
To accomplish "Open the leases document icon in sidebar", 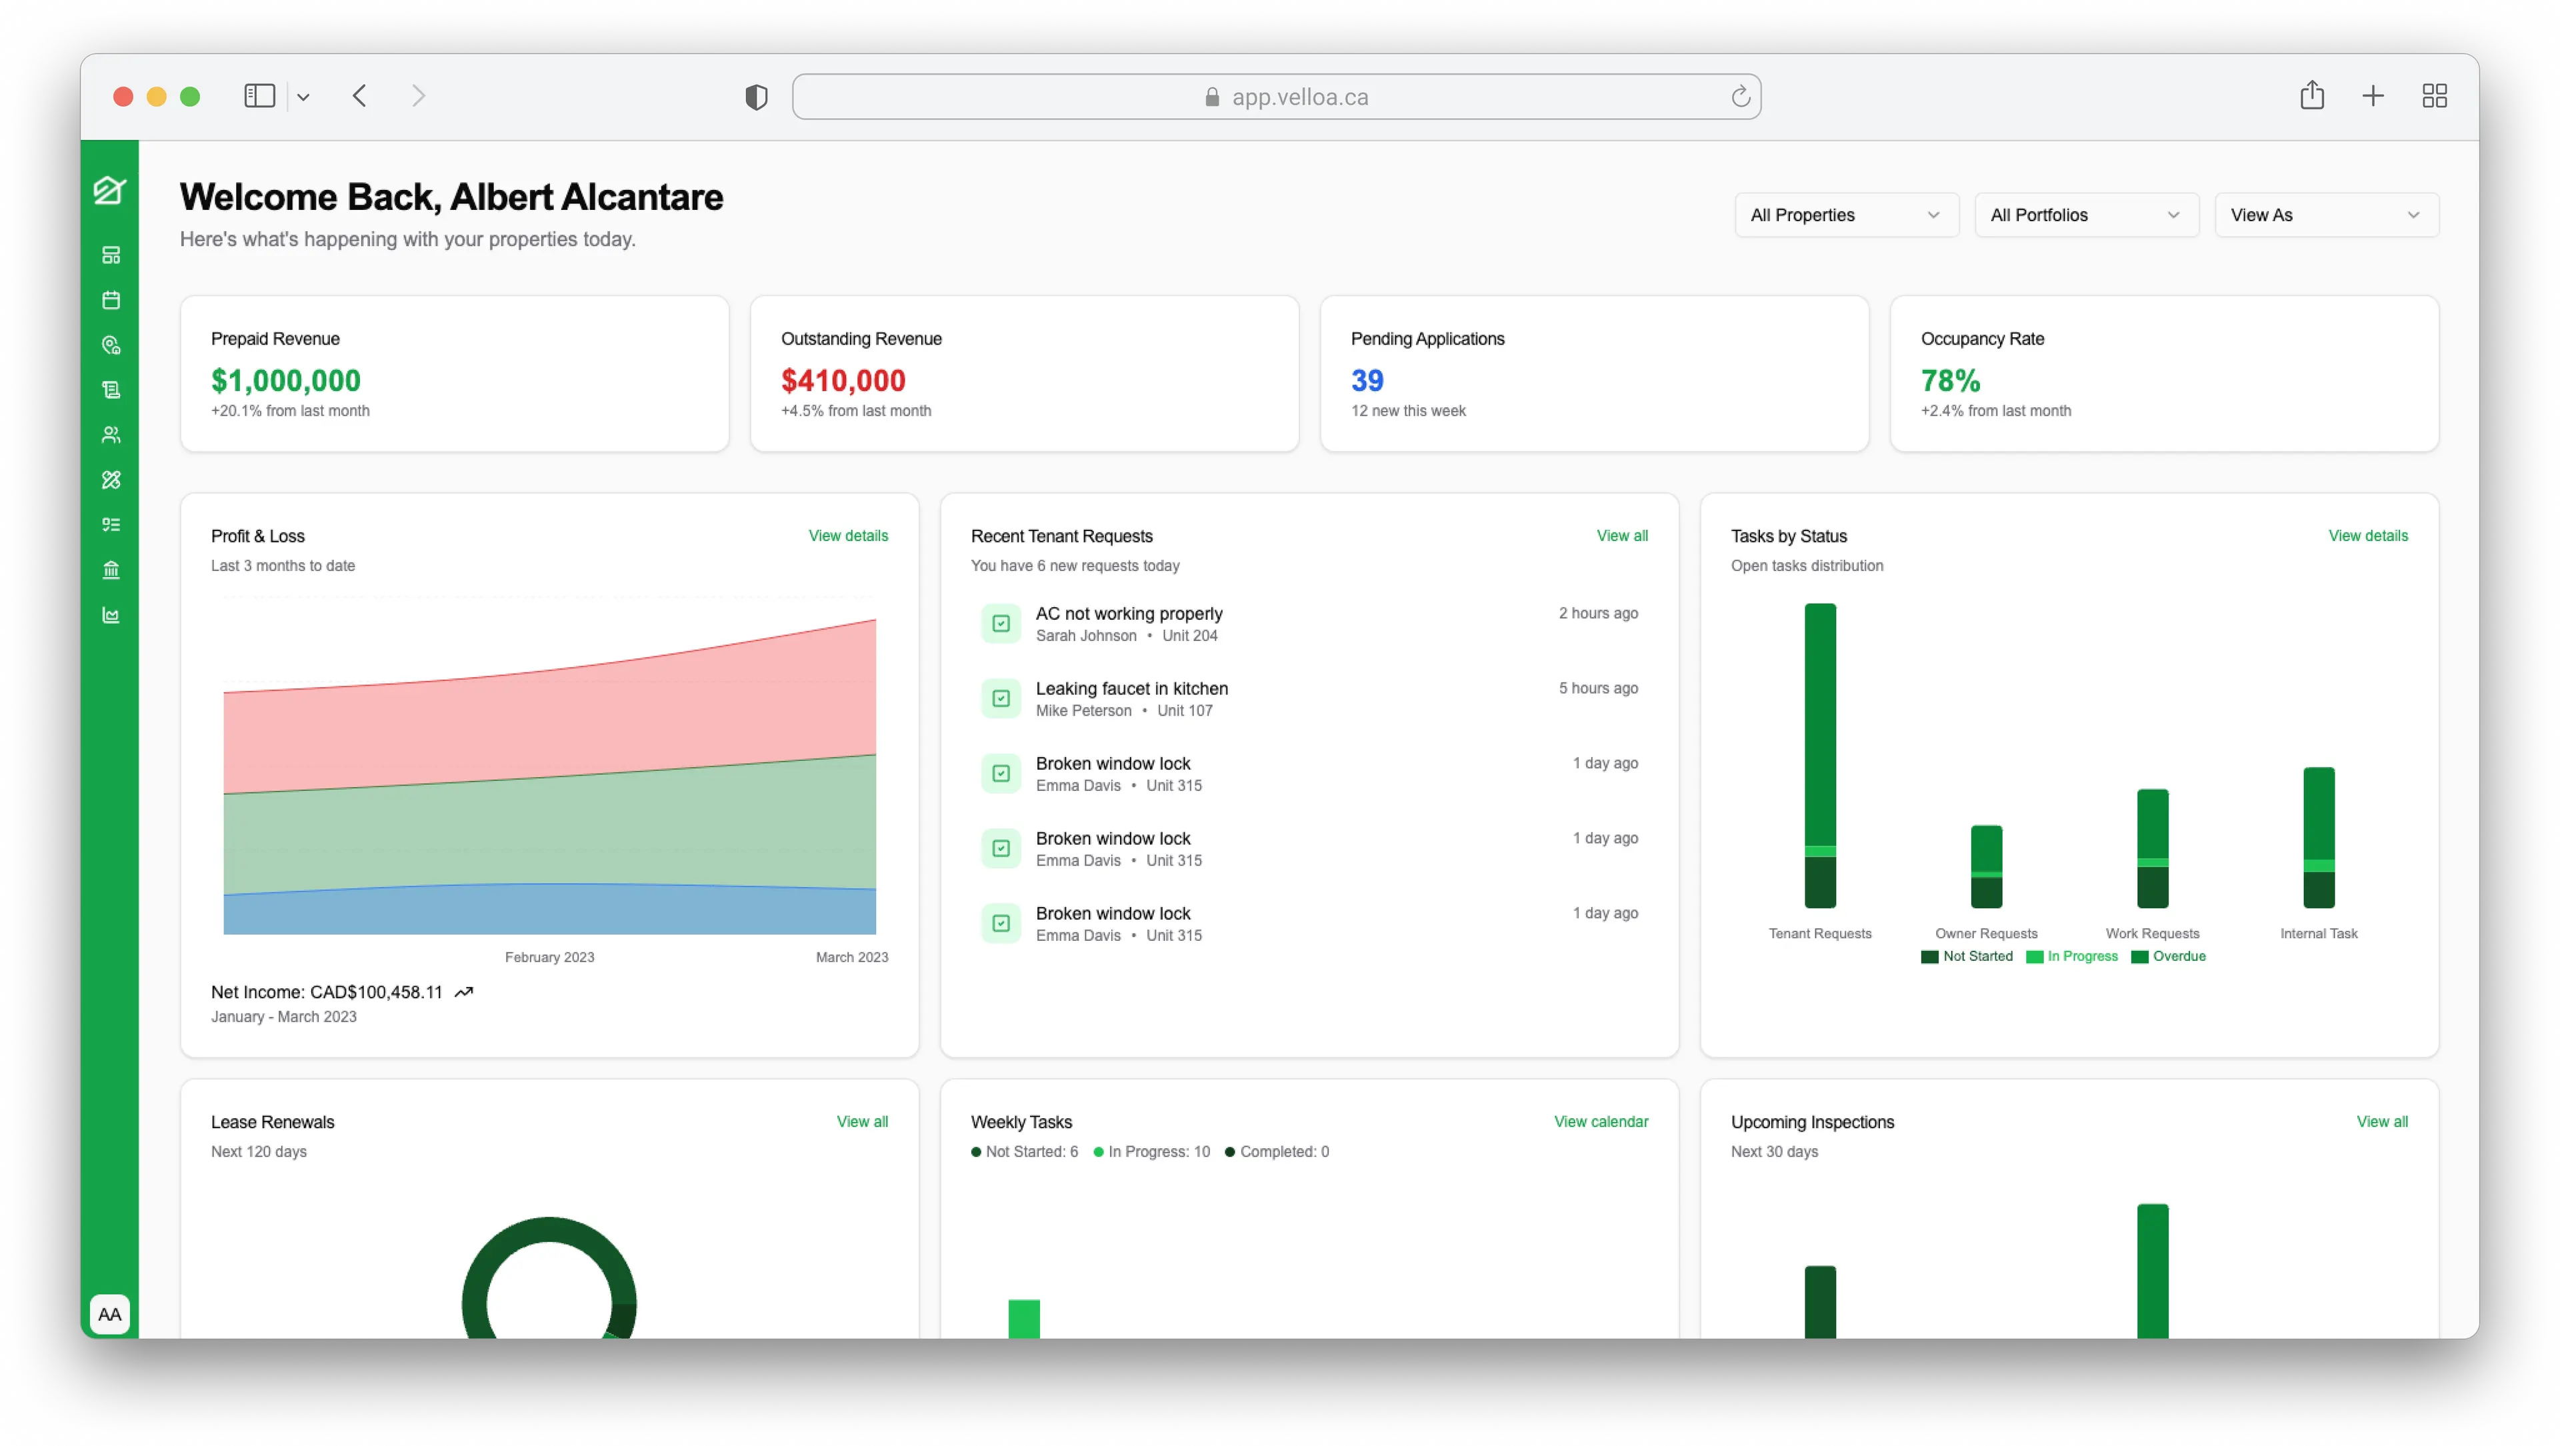I will tap(110, 388).
